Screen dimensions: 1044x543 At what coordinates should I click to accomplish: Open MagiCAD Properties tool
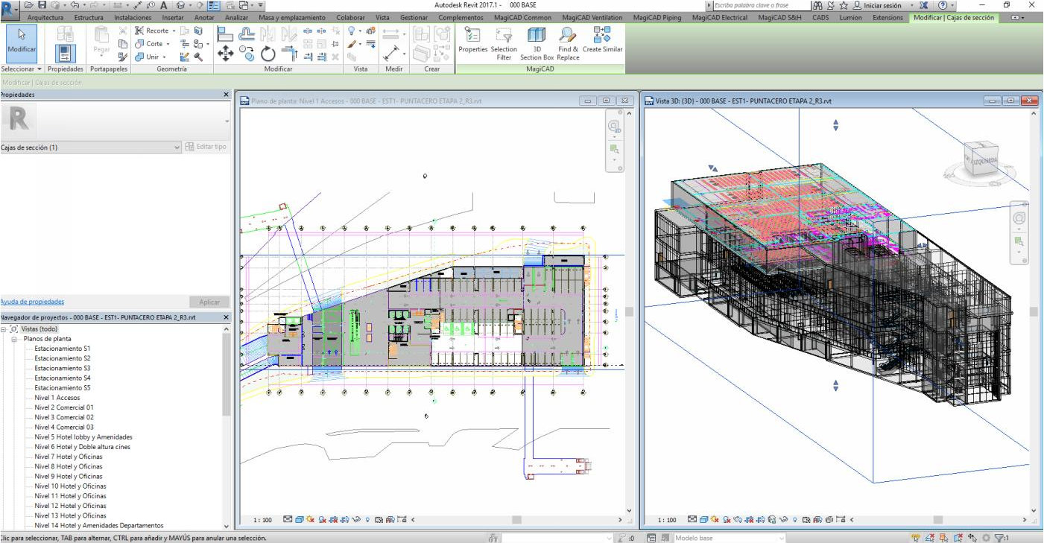(472, 42)
